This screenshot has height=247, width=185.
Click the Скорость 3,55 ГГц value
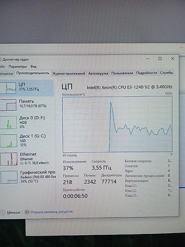pyautogui.click(x=101, y=167)
